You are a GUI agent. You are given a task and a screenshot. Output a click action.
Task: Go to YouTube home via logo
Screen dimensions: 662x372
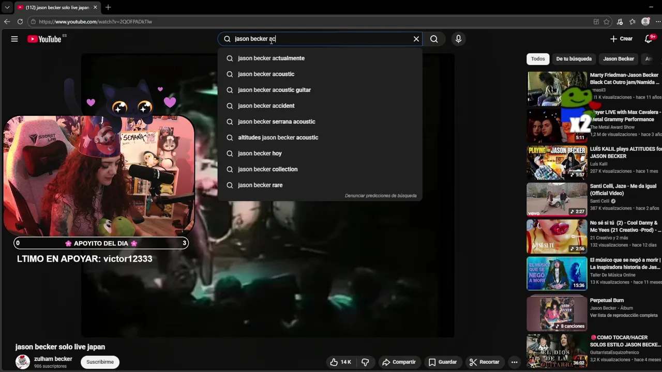[44, 39]
